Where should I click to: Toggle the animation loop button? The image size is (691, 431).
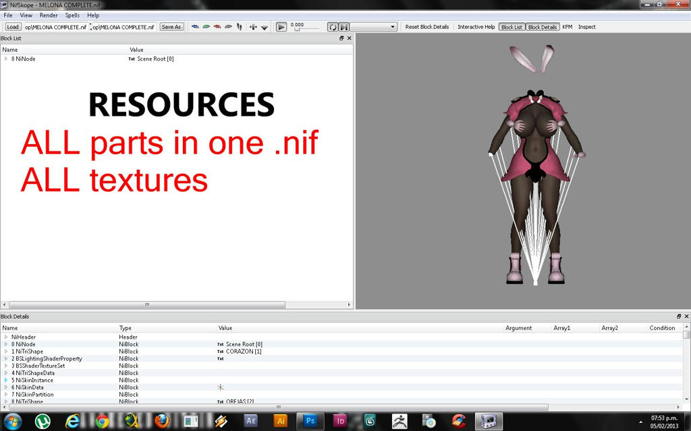tap(333, 27)
